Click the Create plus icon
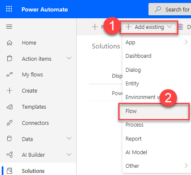The image size is (191, 175). 9,90
